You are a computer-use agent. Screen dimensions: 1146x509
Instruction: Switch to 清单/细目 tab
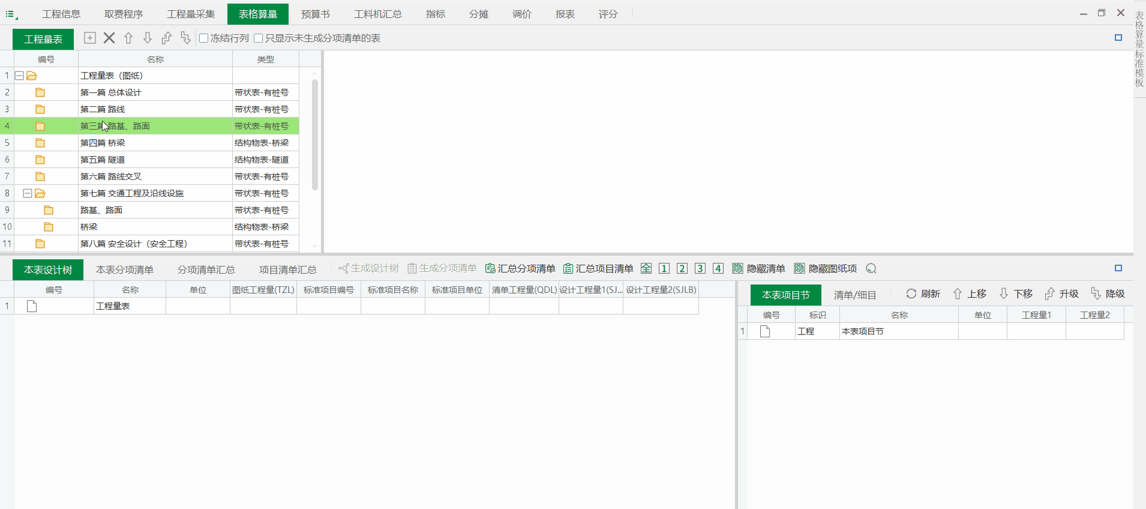[x=855, y=295]
